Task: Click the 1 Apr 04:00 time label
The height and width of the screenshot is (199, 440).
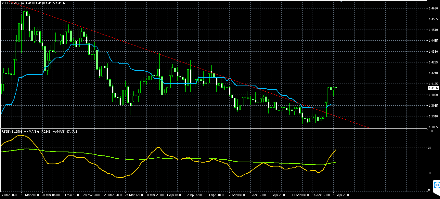Action: pos(175,195)
